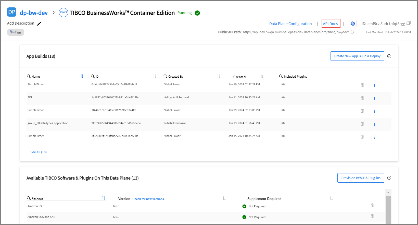Sort app builds by Name
Screen dimensions: 418x225
pos(82,76)
